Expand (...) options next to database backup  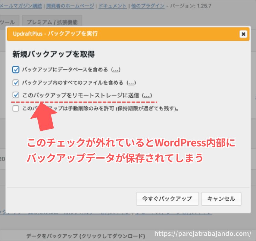point(116,70)
